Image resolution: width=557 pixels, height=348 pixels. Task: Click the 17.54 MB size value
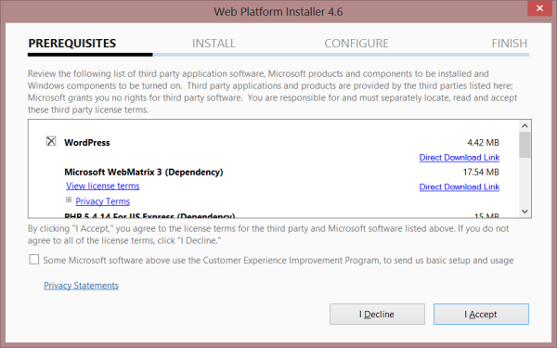tap(481, 173)
